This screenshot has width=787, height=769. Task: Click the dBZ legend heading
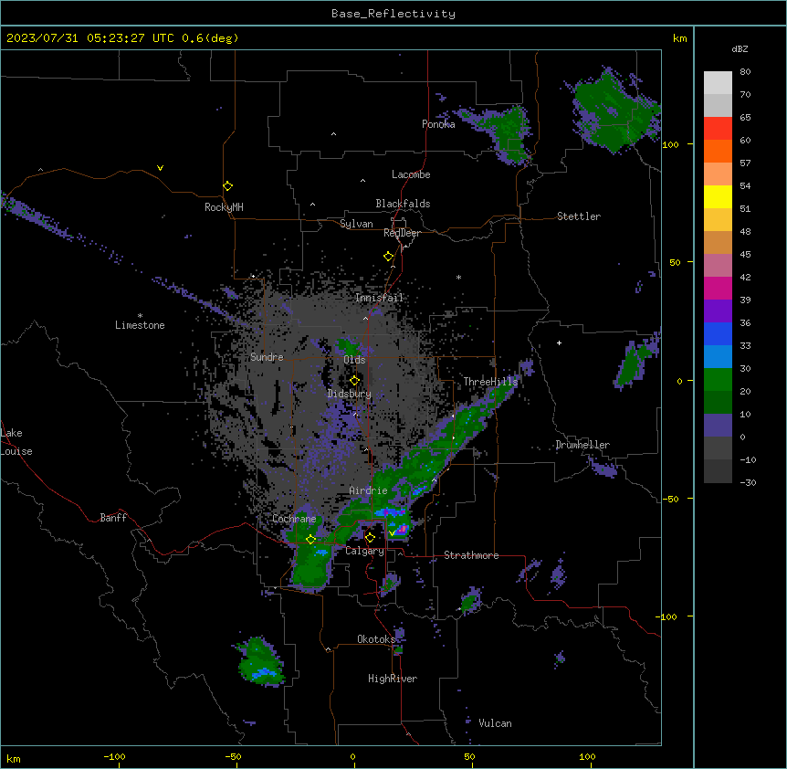click(740, 48)
